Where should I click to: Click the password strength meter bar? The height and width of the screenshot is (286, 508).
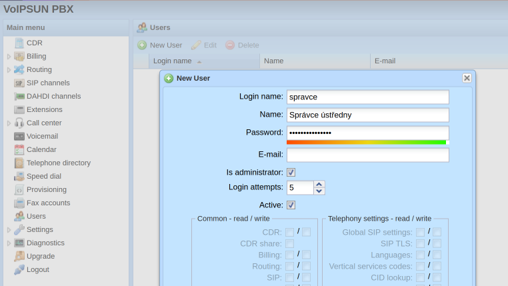pyautogui.click(x=368, y=142)
